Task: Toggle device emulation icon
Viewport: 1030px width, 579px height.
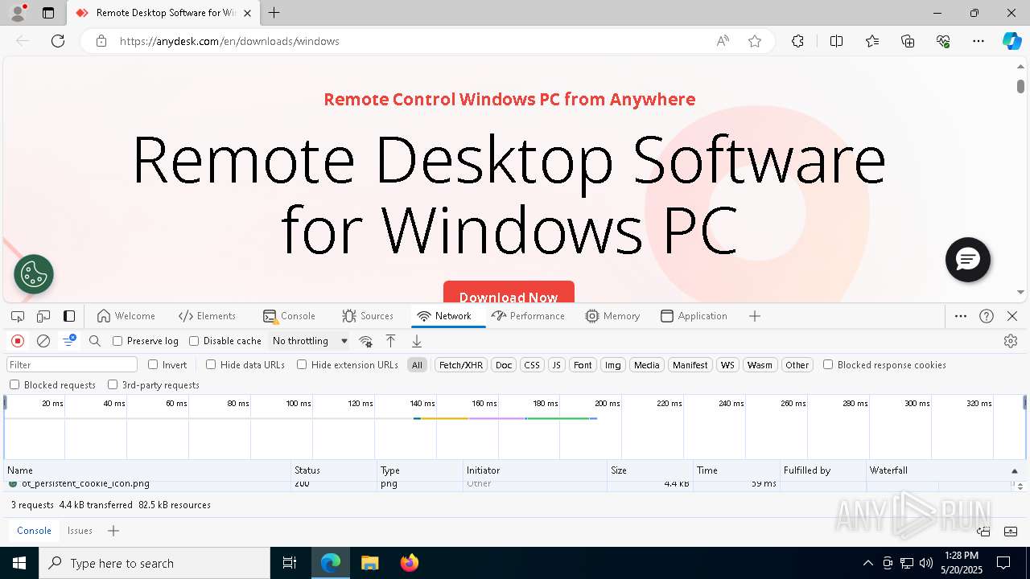Action: (43, 316)
